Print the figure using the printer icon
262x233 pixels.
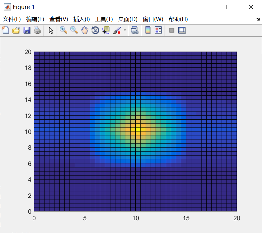coord(37,30)
